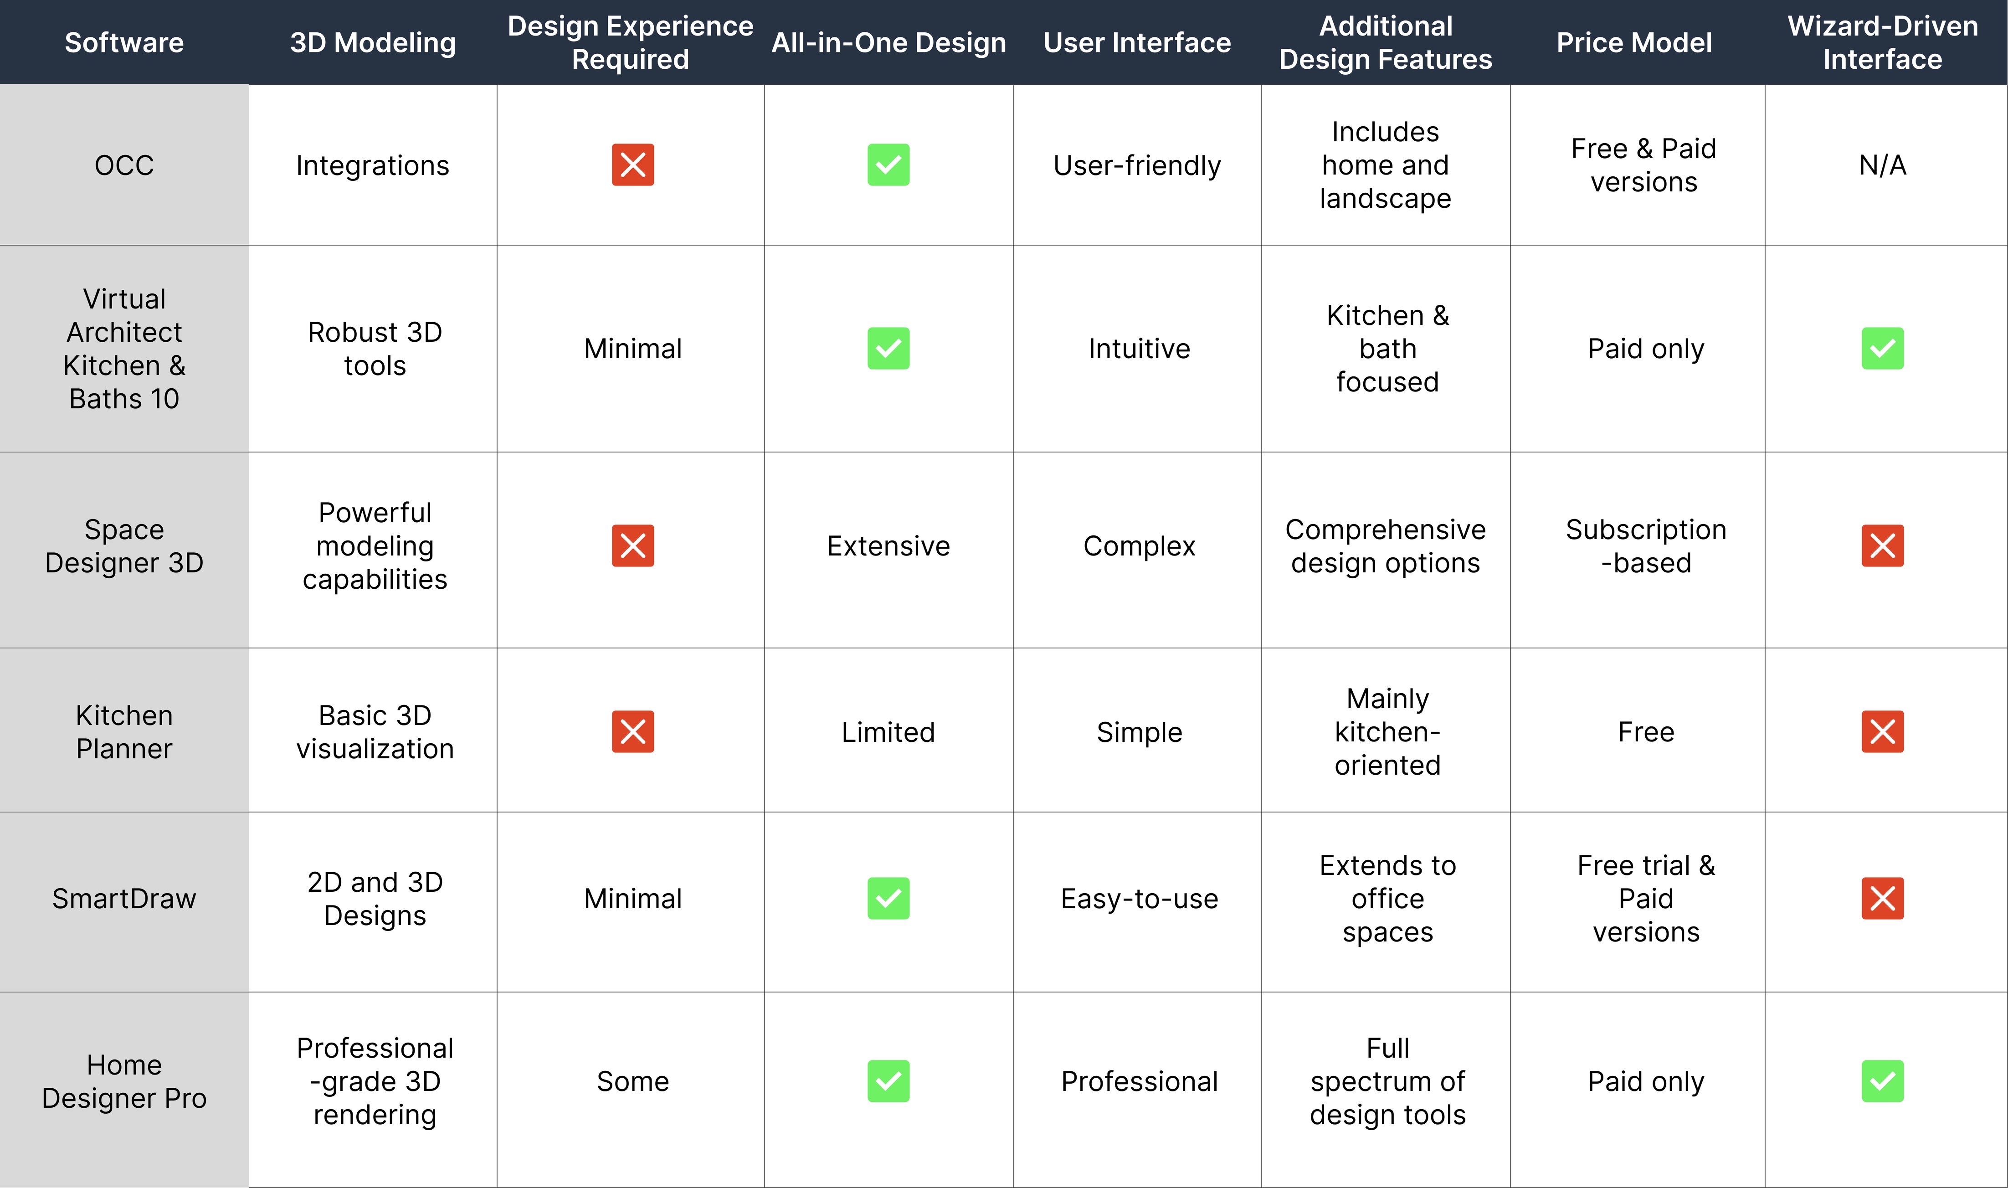
Task: Select the Home Designer Pro row label
Action: (124, 1081)
